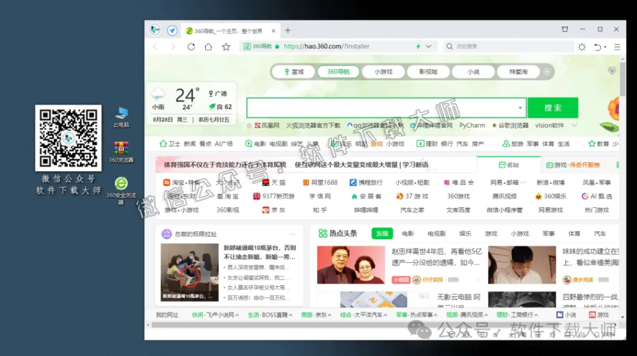The image size is (637, 356).
Task: Open the PyCharm hot search link
Action: (472, 125)
